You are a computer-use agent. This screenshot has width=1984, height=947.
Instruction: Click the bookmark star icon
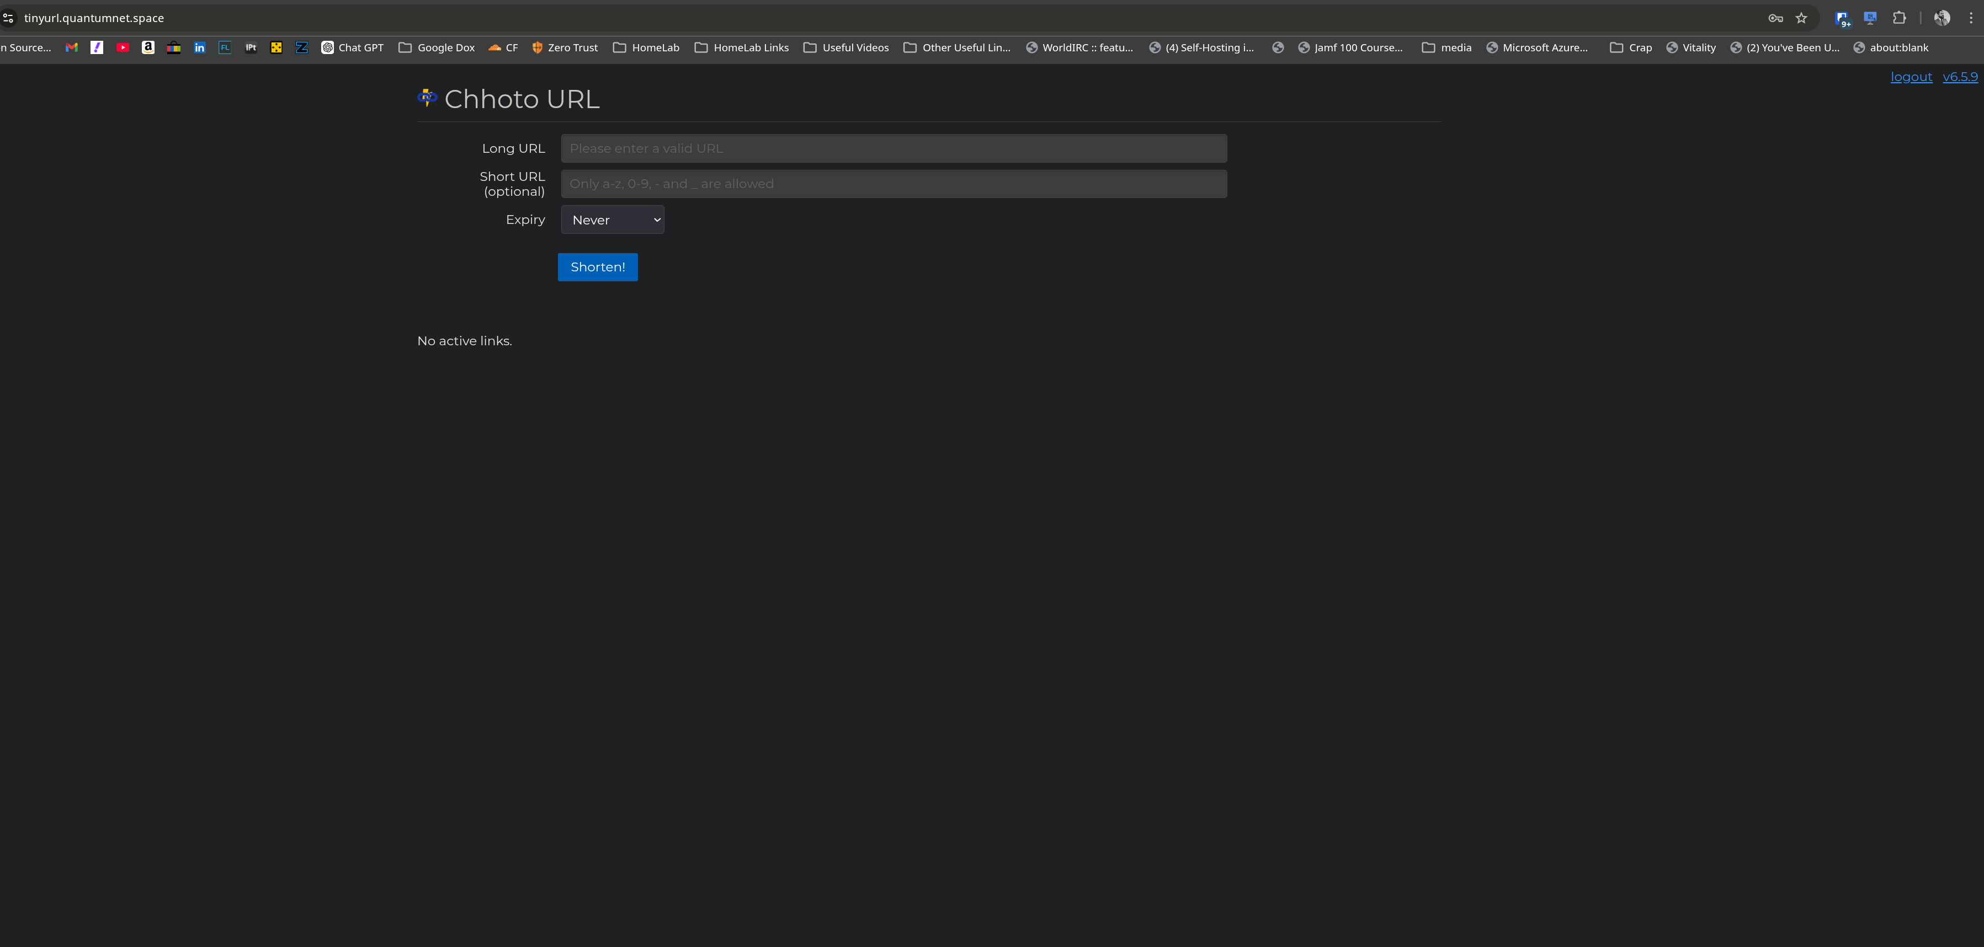(x=1801, y=18)
